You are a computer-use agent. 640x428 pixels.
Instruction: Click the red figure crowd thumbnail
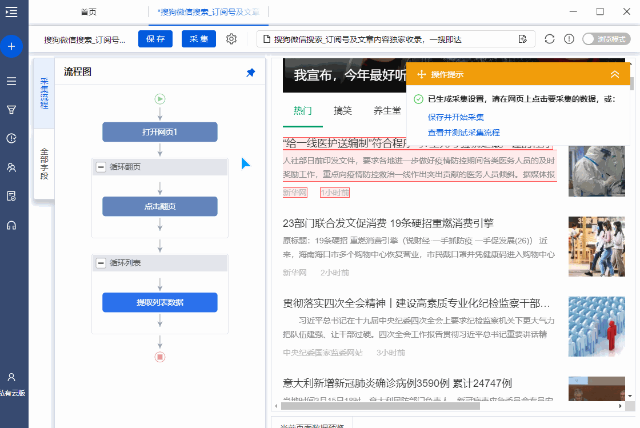597,326
